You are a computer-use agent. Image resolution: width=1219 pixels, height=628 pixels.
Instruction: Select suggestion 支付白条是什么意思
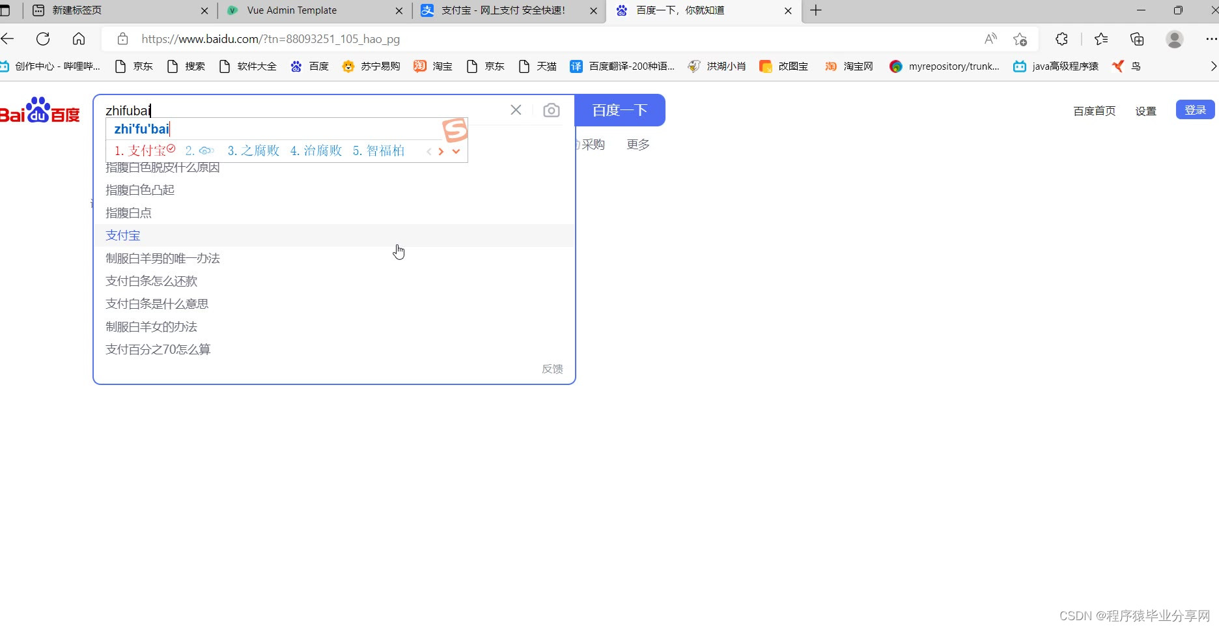coord(334,304)
